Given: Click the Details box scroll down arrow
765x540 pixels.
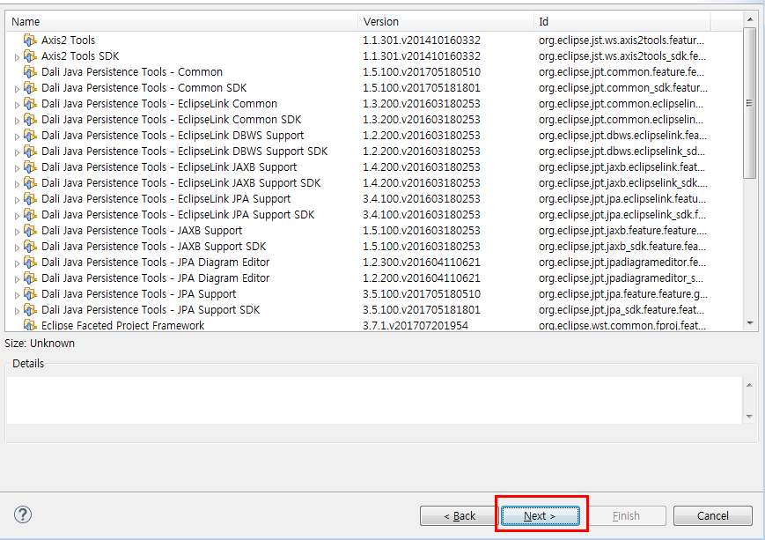Looking at the screenshot, I should [x=749, y=417].
